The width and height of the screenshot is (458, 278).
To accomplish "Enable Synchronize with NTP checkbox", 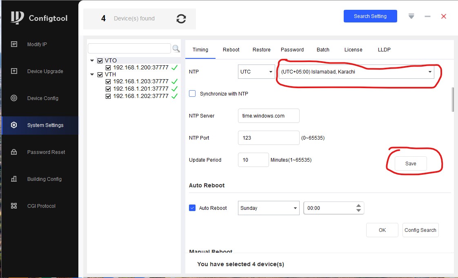I will [x=192, y=93].
